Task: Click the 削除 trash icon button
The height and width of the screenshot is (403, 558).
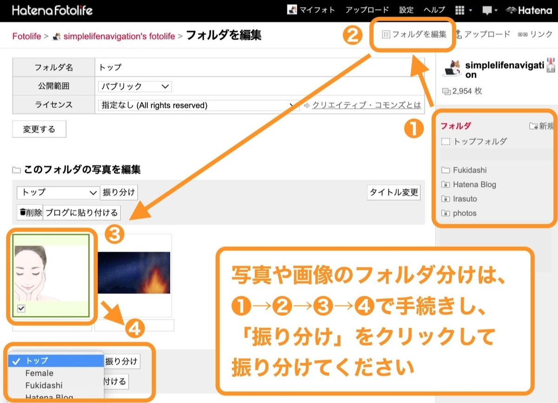Action: (x=29, y=213)
